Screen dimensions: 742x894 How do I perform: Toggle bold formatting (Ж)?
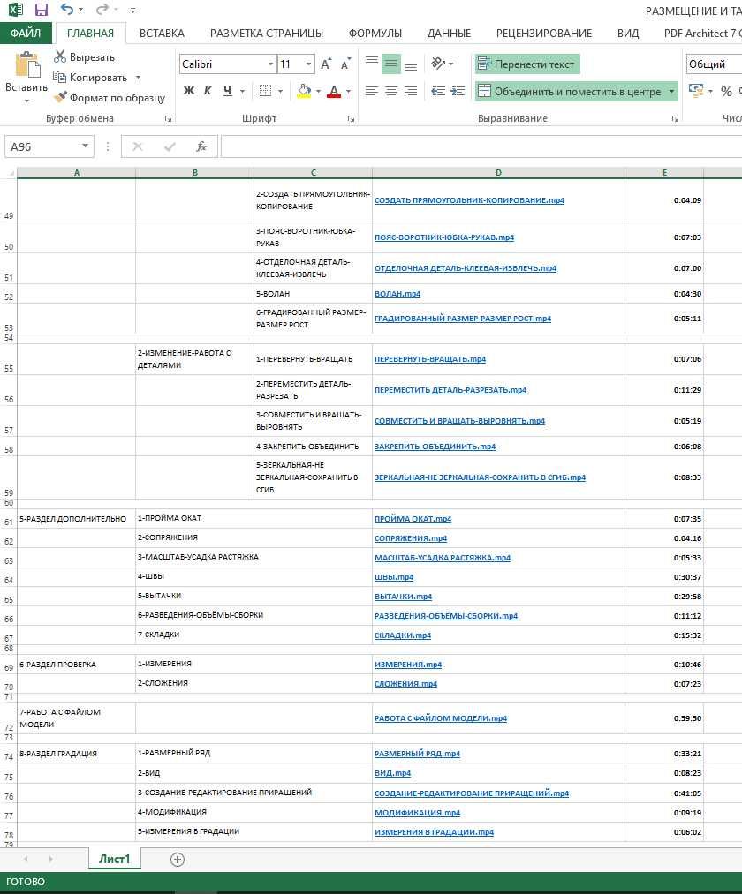pyautogui.click(x=189, y=91)
